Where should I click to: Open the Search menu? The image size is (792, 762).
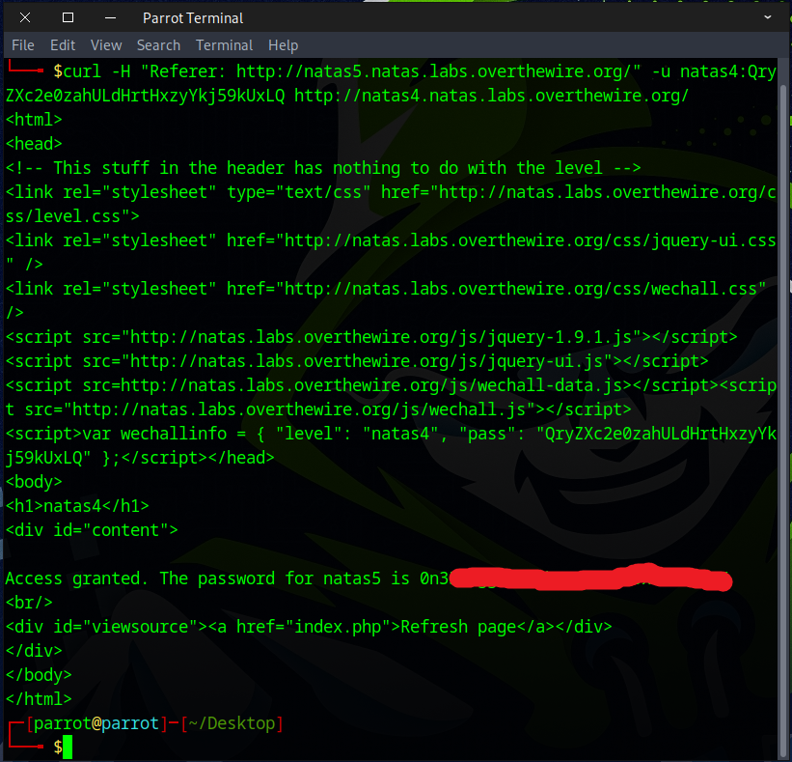158,45
